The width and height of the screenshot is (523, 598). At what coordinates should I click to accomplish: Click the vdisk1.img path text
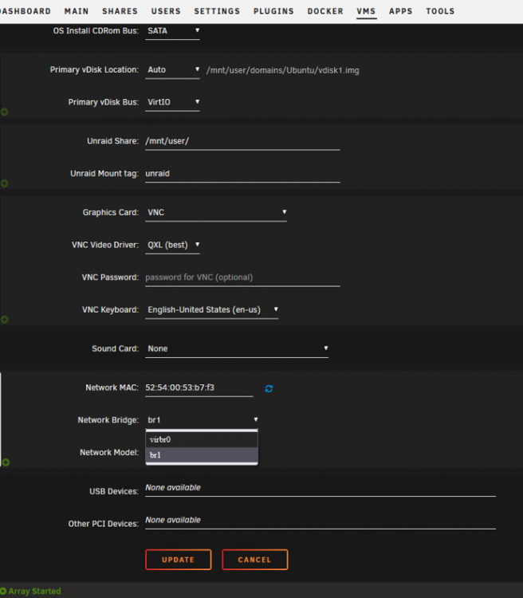(x=283, y=70)
